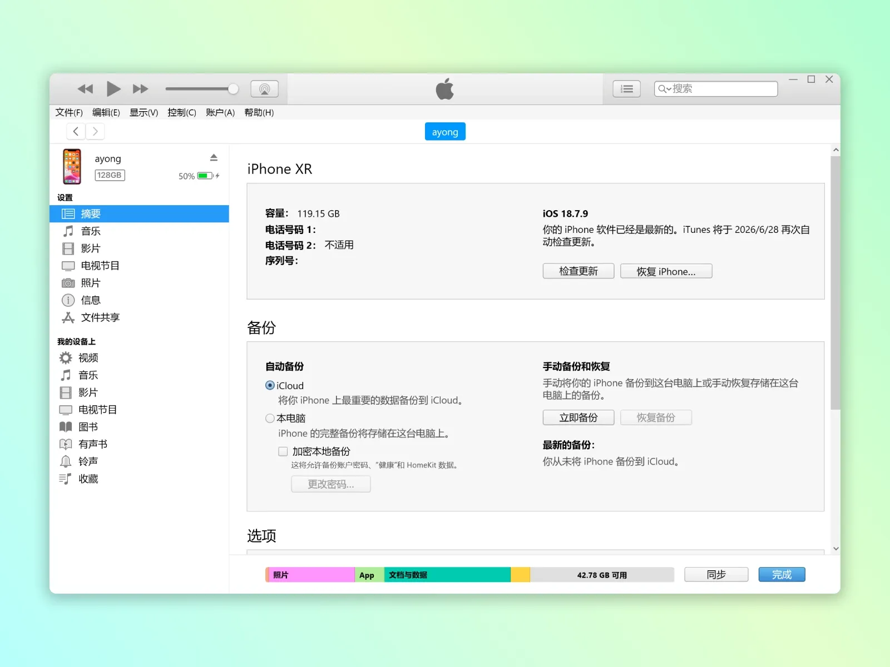Click the 立即备份 button

click(x=578, y=417)
